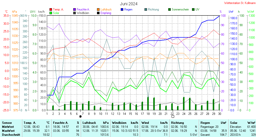Select the Sensor header in the table

7,123
